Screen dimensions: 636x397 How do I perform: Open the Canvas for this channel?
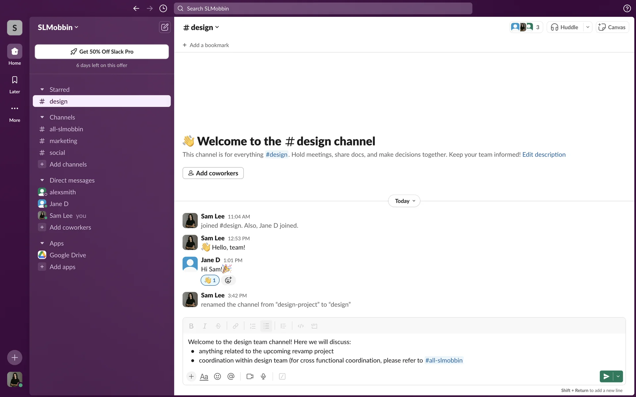[612, 27]
